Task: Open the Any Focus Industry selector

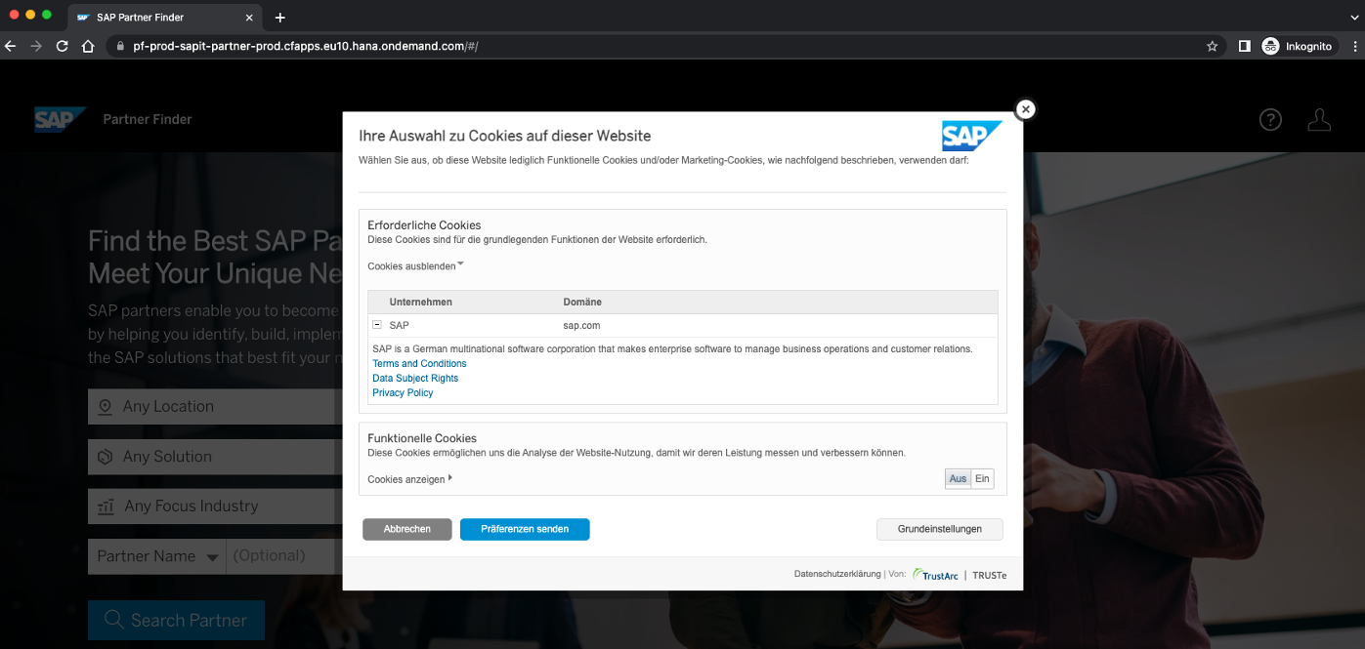Action: [x=215, y=507]
